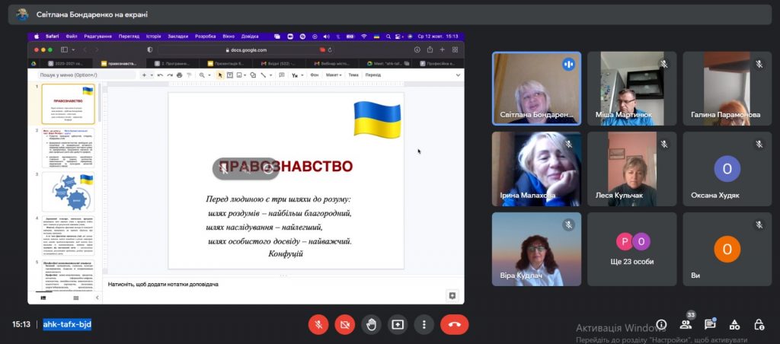Click the Ще 23 особи tile
Viewport: 780px width, 344px height.
coord(631,249)
